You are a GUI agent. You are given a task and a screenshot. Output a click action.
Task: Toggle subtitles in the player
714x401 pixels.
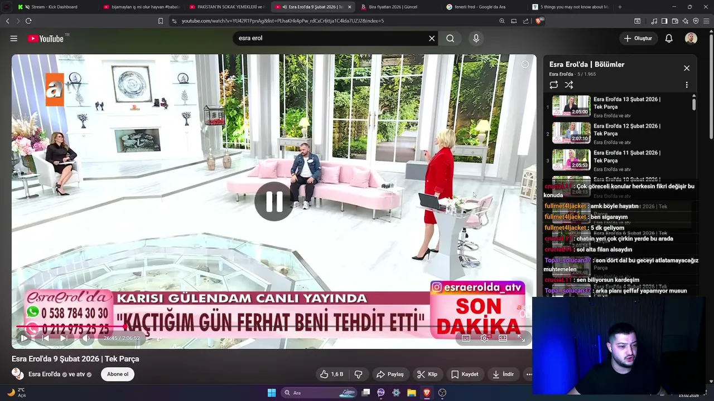tap(466, 338)
